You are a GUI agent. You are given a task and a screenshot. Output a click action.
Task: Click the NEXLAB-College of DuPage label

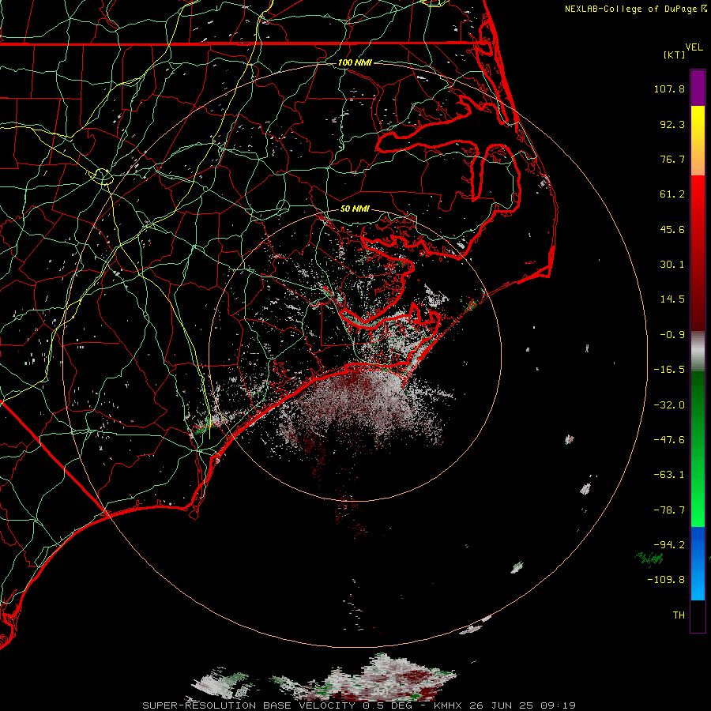click(x=630, y=9)
